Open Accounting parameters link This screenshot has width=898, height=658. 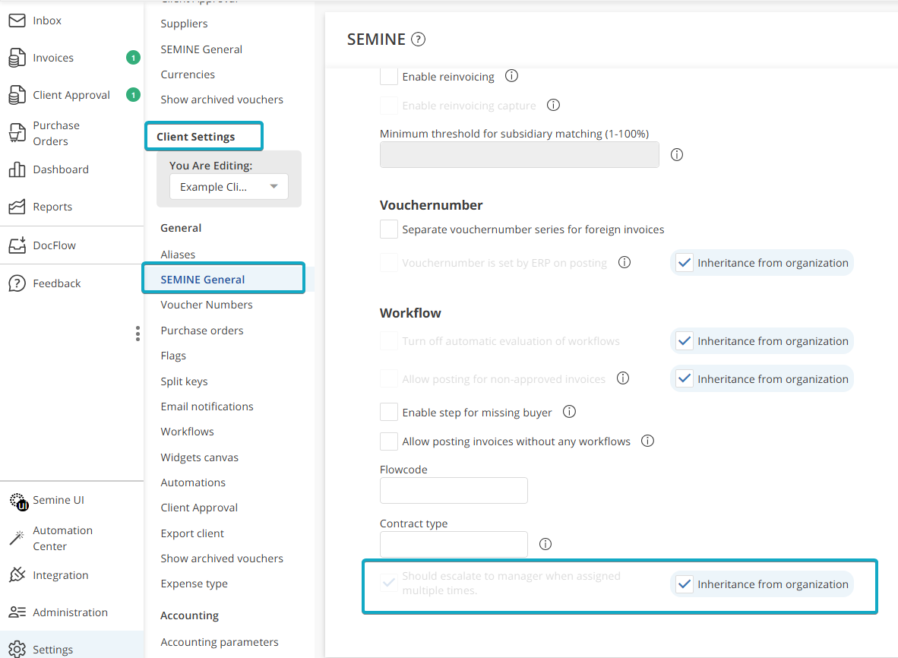click(220, 642)
